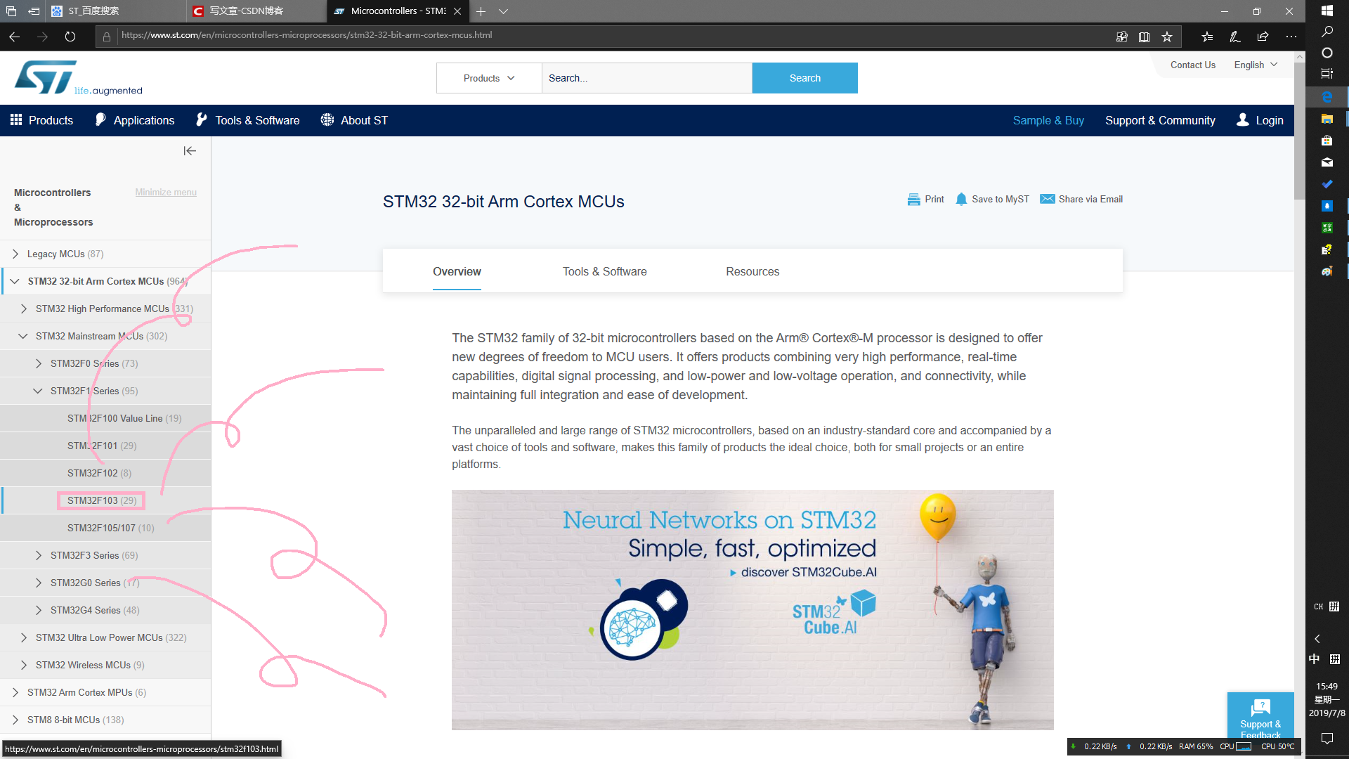Expand STM32G0 Series node

[39, 583]
